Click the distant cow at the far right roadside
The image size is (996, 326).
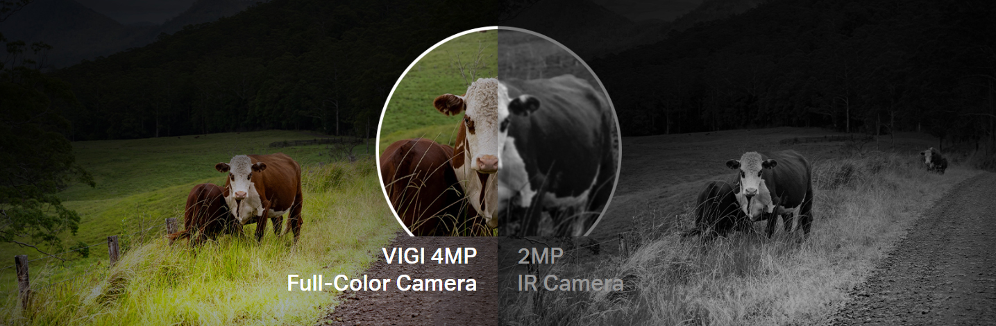click(934, 160)
